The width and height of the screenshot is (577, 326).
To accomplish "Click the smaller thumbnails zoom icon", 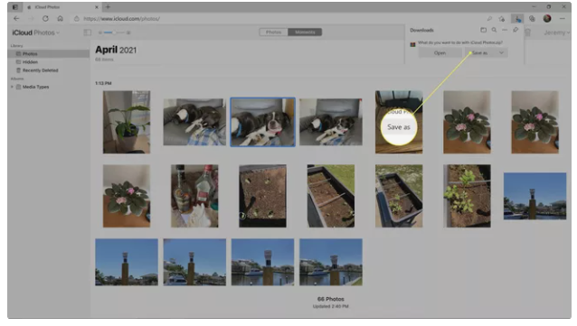I will click(100, 33).
